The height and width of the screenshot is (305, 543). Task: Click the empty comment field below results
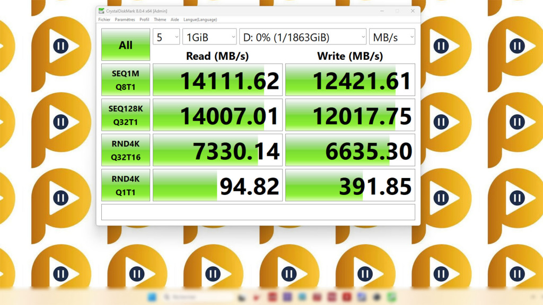(258, 212)
